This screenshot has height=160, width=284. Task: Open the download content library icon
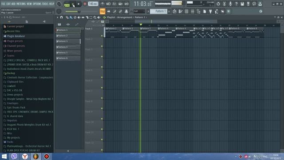coord(260,4)
